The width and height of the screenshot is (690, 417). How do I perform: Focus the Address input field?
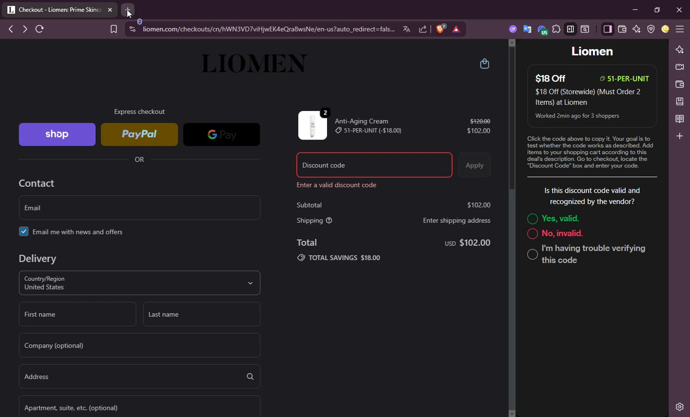tap(139, 376)
